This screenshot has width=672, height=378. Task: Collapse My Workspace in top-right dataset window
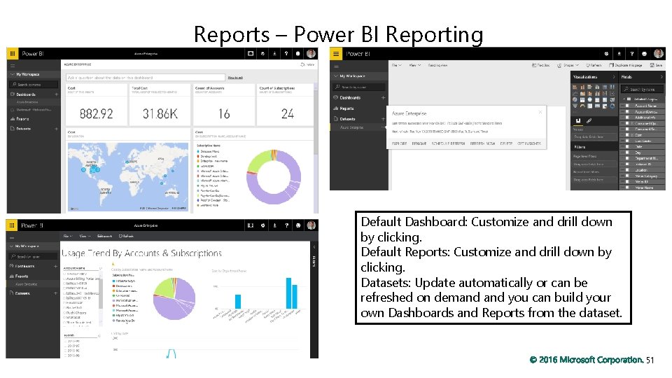(x=335, y=76)
